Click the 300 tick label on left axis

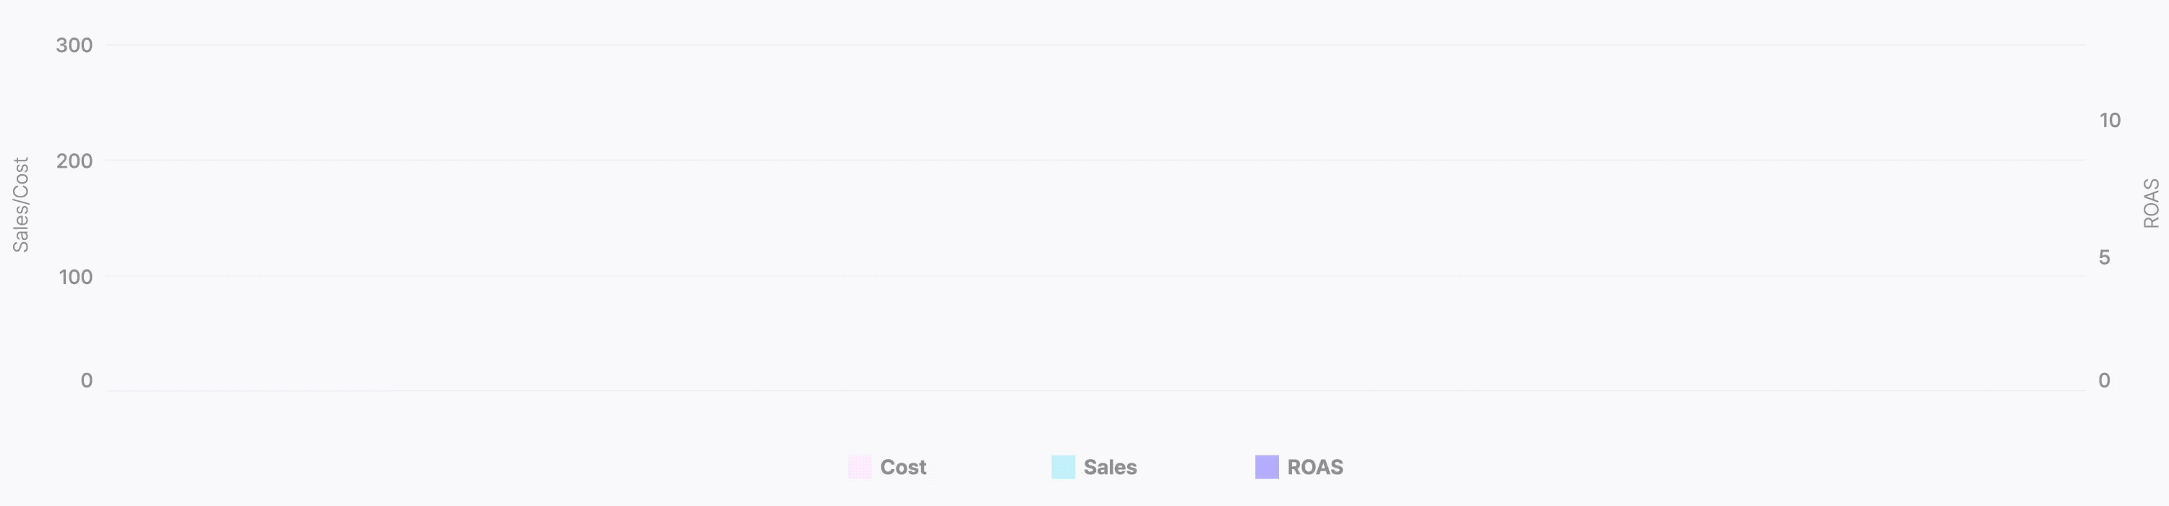(x=74, y=46)
